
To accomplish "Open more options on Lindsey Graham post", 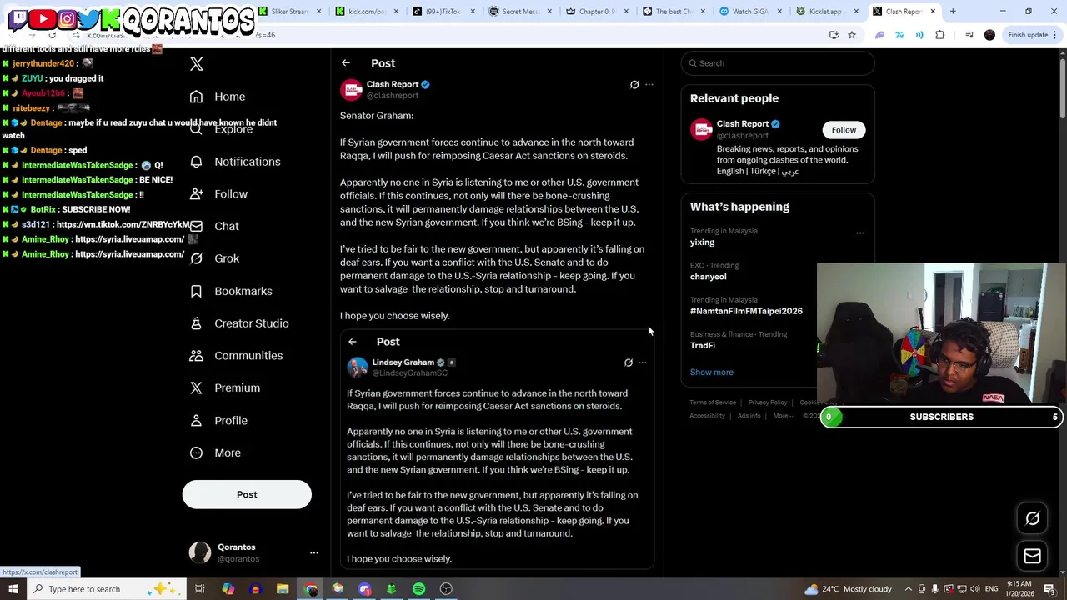I will click(x=643, y=362).
